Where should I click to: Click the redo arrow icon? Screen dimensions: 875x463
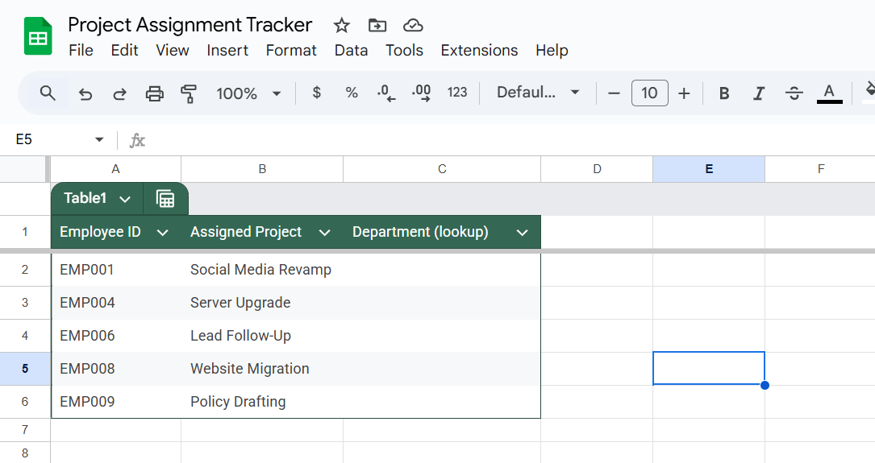point(119,93)
